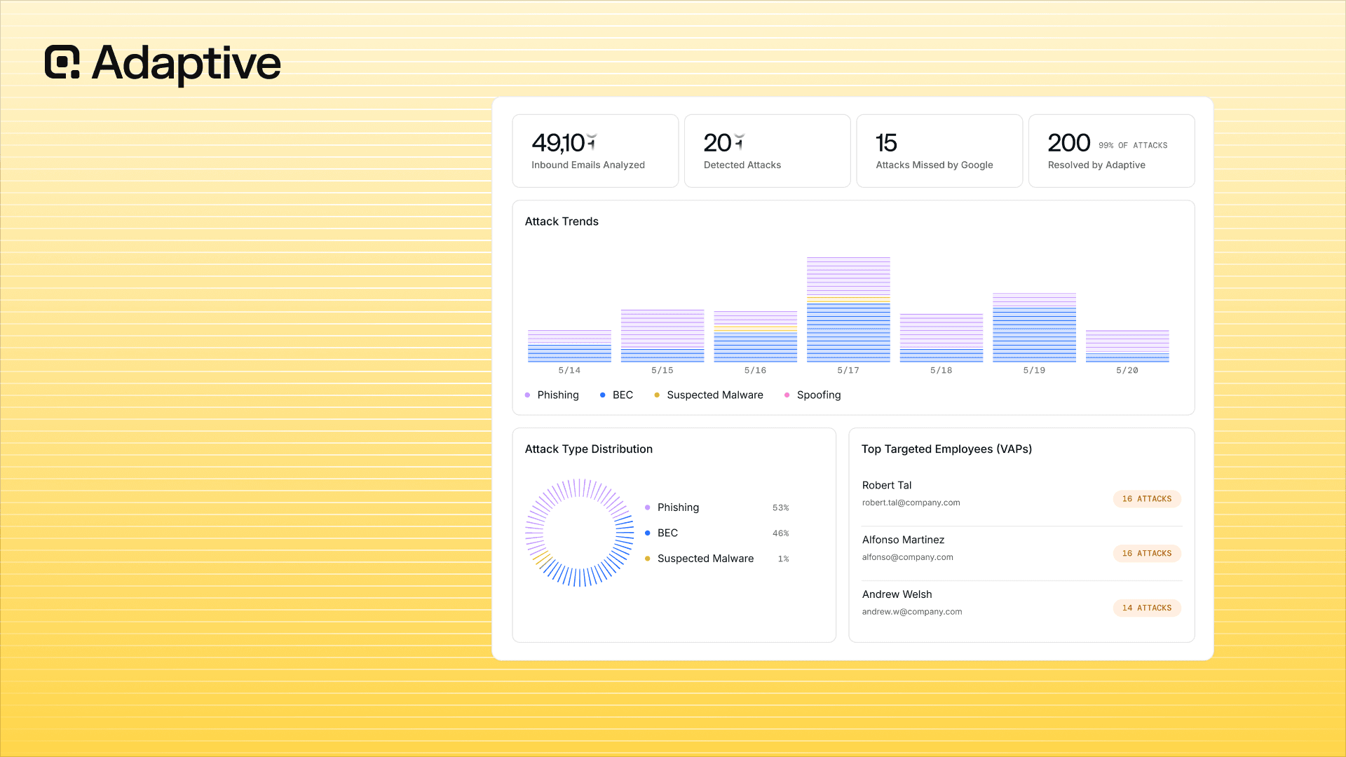This screenshot has height=757, width=1346.
Task: Click the Attack Type Distribution heading
Action: pyautogui.click(x=589, y=449)
